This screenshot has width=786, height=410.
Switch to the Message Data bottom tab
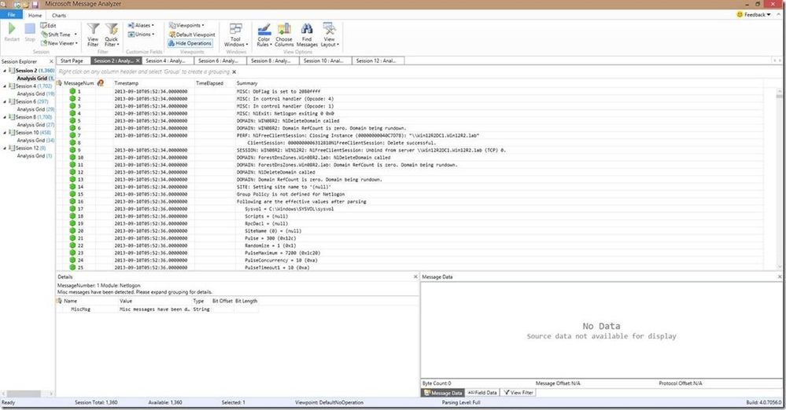coord(443,393)
